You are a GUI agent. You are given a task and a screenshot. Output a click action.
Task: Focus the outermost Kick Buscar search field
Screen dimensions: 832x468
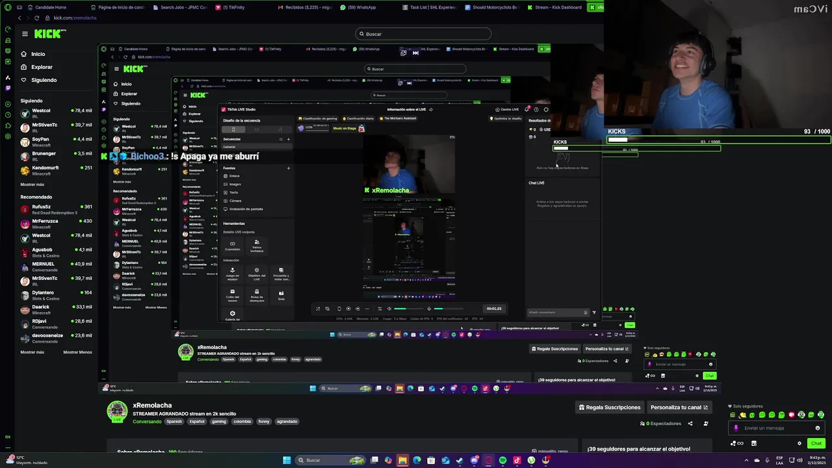423,34
